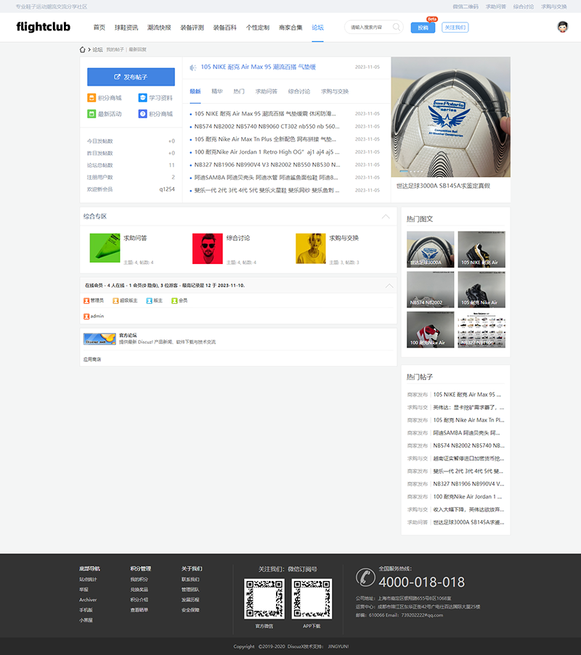Click the phone hotline icon
Viewport: 581px width, 655px height.
(365, 577)
